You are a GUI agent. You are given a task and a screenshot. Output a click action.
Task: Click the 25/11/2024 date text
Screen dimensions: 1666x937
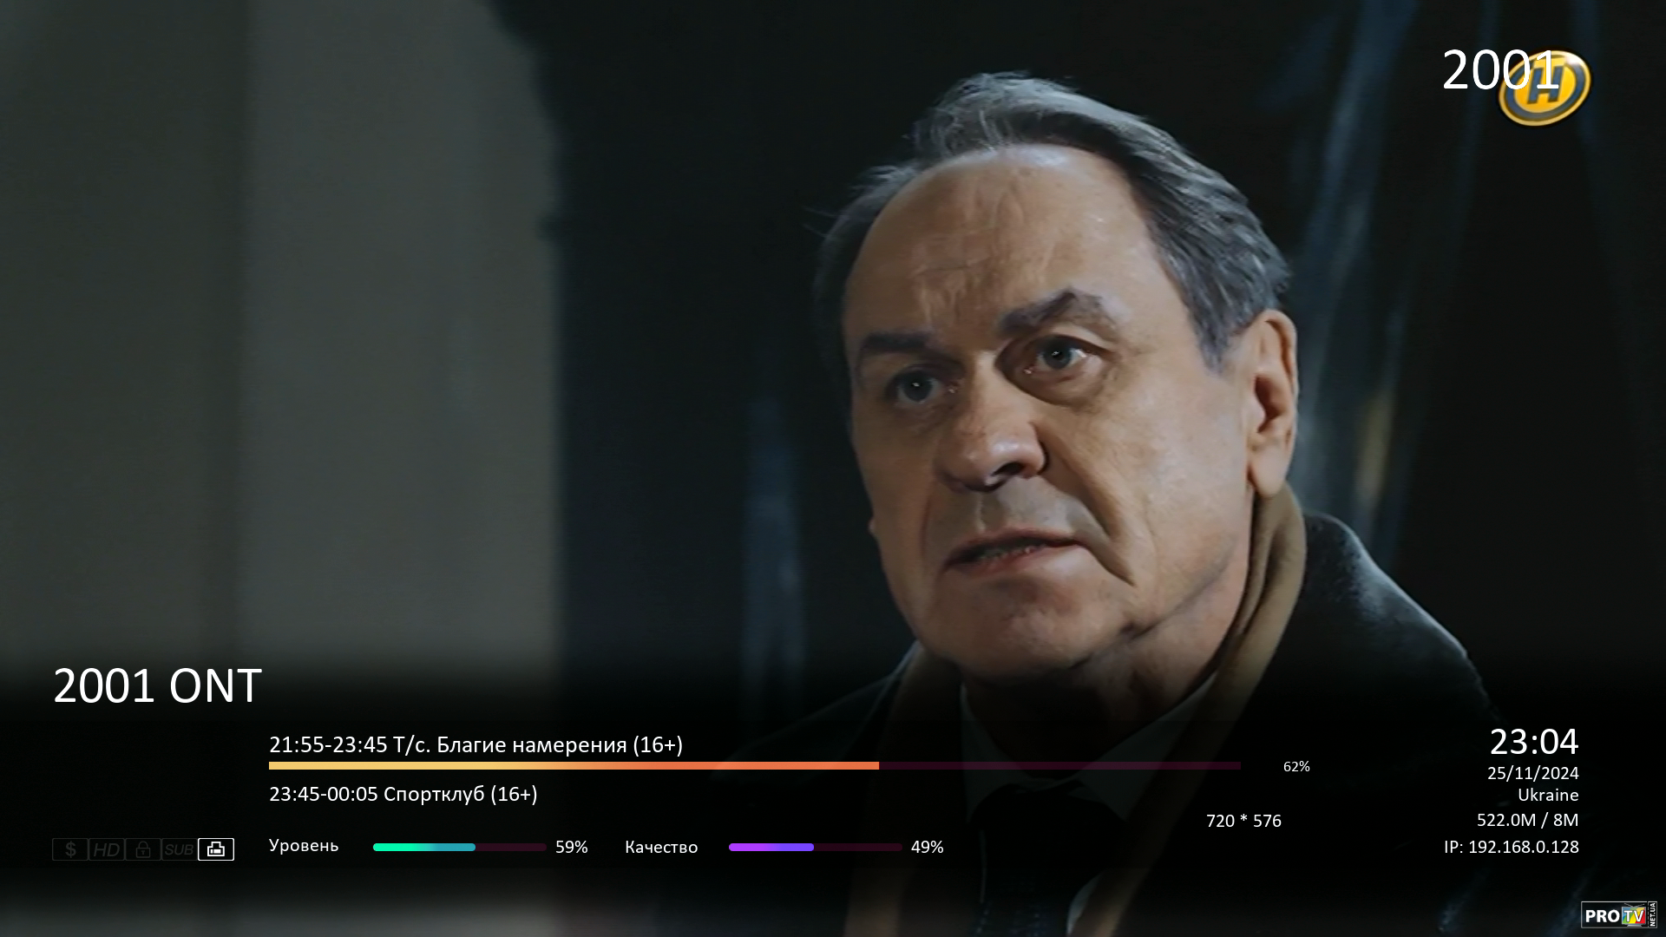[1533, 773]
